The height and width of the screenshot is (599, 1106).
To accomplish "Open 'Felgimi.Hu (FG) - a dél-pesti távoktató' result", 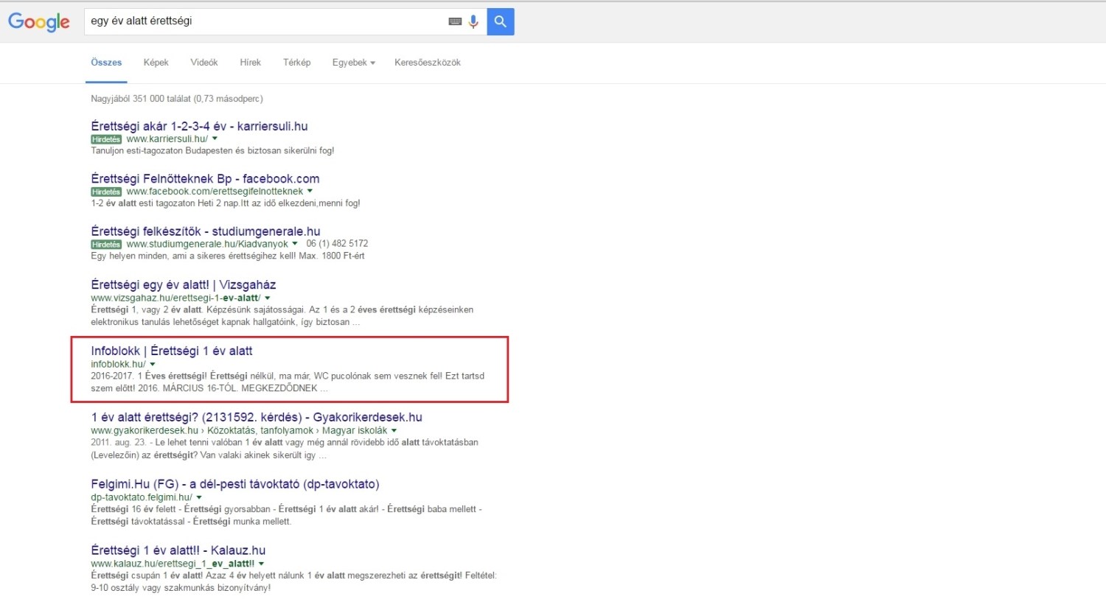I will (x=235, y=484).
